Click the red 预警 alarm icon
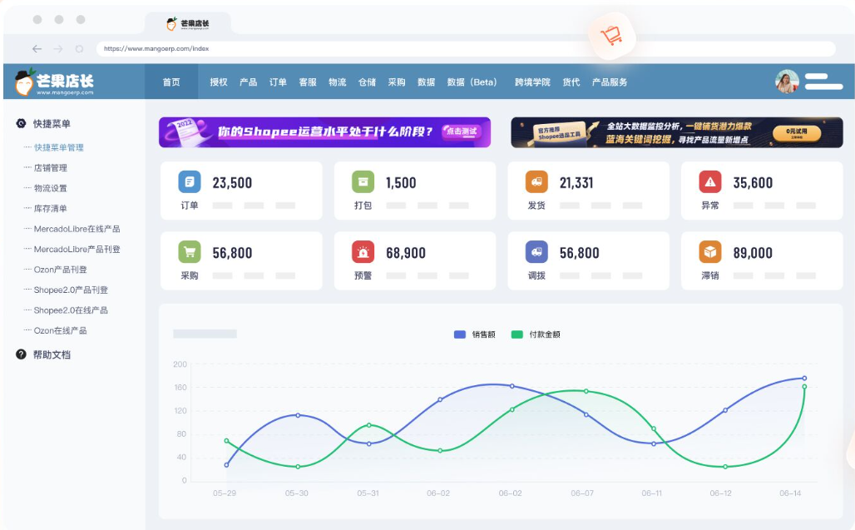This screenshot has height=530, width=855. point(363,252)
